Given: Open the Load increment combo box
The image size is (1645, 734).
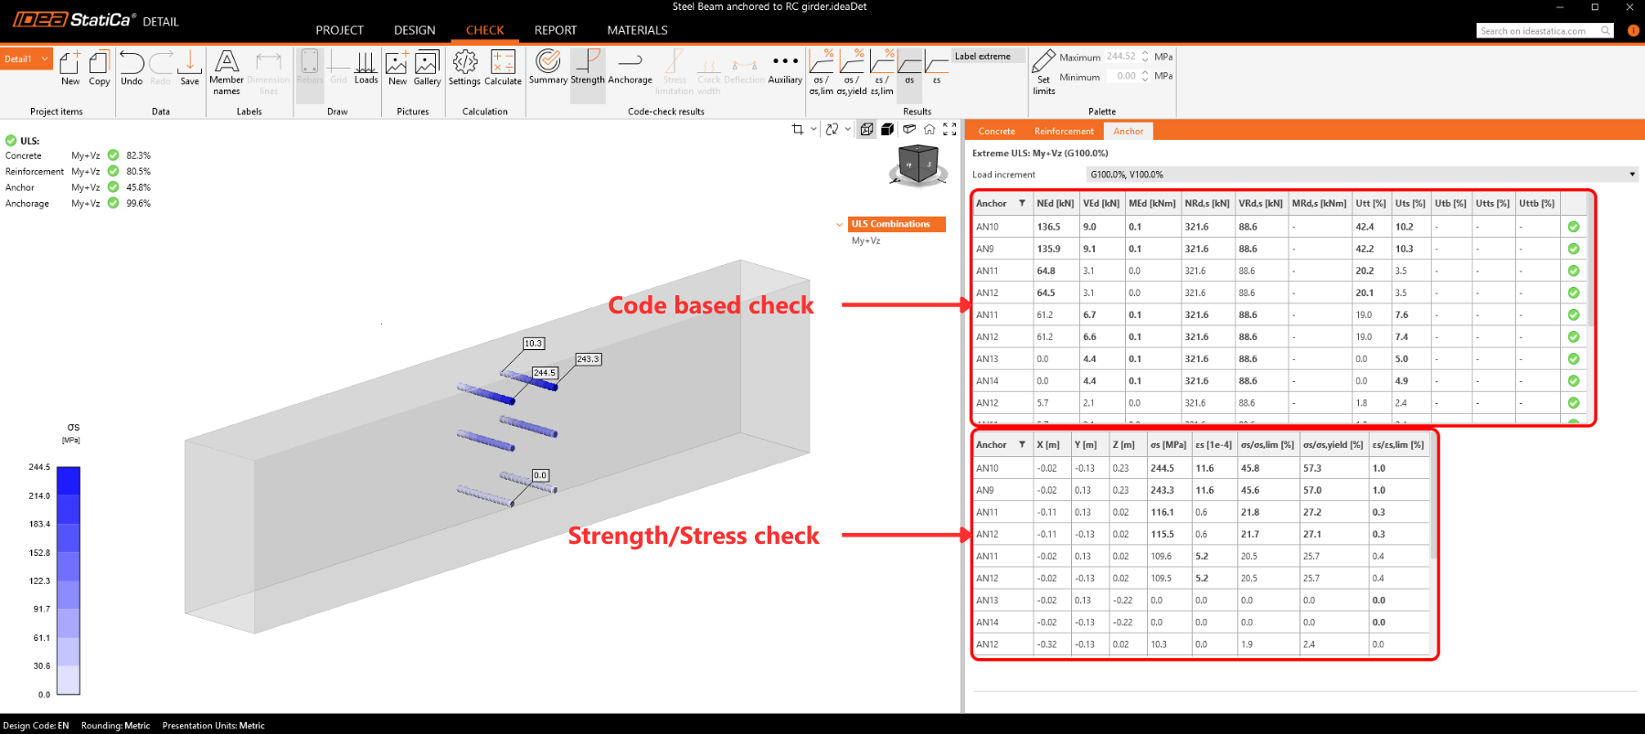Looking at the screenshot, I should 1362,175.
